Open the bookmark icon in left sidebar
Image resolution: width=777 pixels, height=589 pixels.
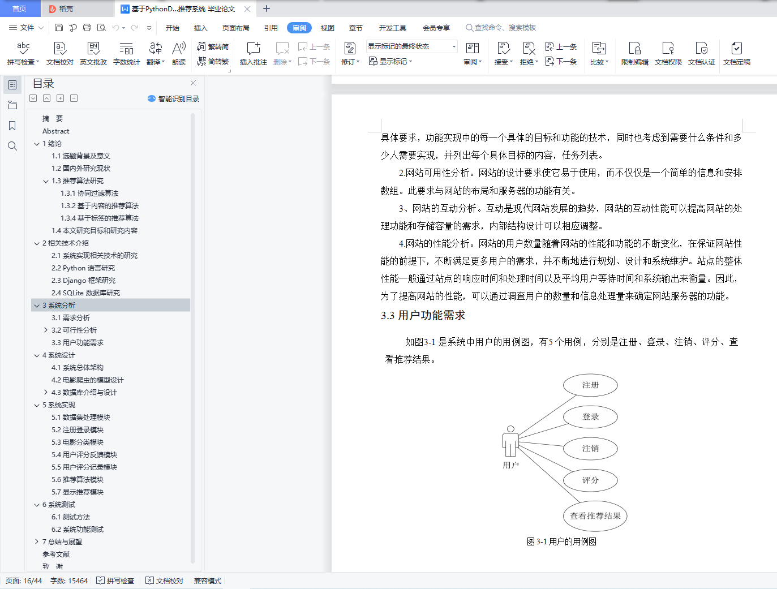tap(12, 126)
